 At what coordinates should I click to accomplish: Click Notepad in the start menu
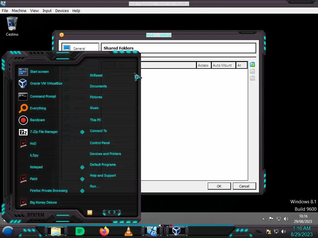pos(36,167)
